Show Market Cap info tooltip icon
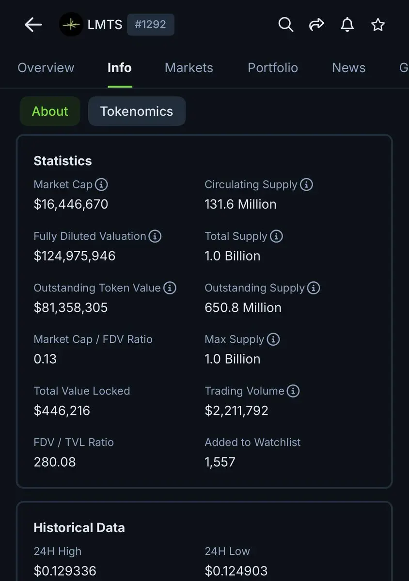Screen dimensions: 409x581 (101, 184)
